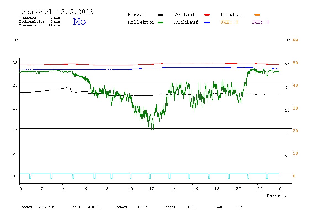Click the 'Uhrzeit' time axis title
The height and width of the screenshot is (224, 317).
pyautogui.click(x=276, y=196)
